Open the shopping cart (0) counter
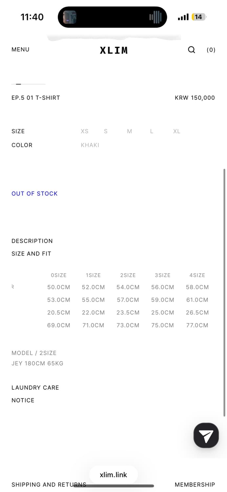Image resolution: width=227 pixels, height=492 pixels. click(x=211, y=50)
